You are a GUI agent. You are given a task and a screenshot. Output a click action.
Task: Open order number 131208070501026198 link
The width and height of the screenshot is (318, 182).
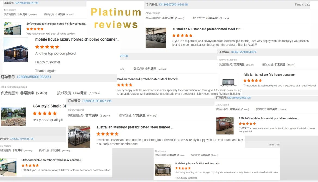coord(173,4)
